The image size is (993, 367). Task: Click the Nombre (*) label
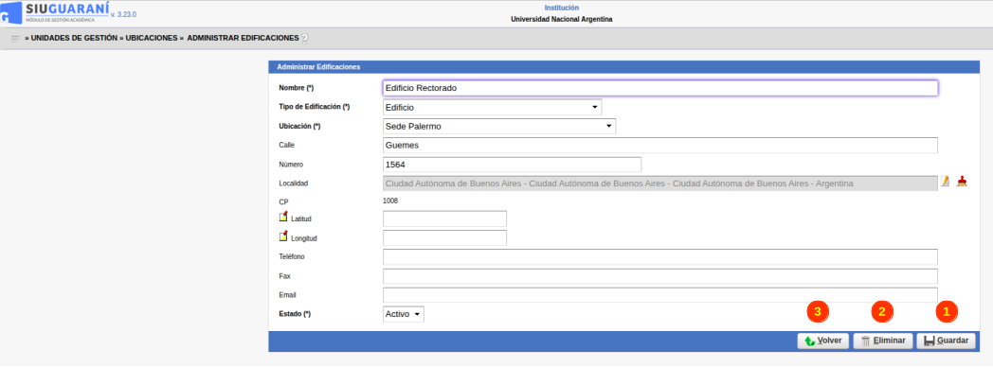click(297, 88)
